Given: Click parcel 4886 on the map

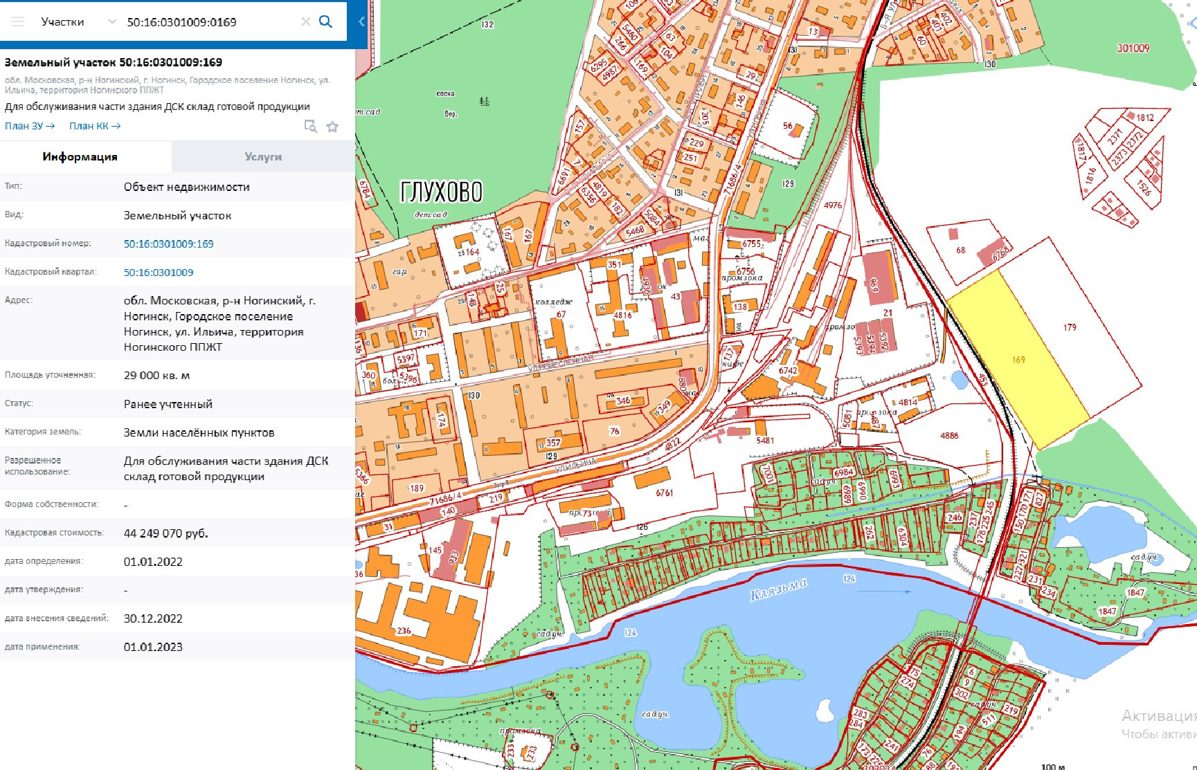Looking at the screenshot, I should click(x=949, y=435).
